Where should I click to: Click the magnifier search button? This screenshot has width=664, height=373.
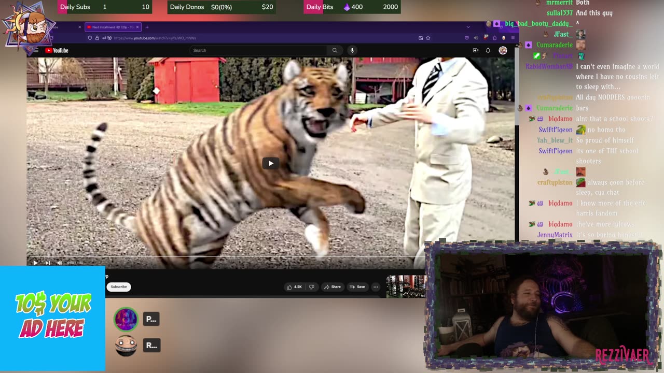(335, 50)
